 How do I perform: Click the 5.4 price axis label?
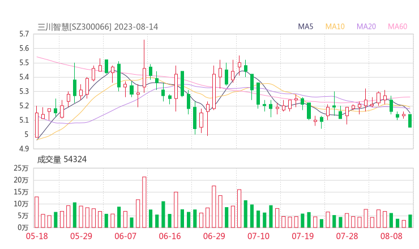pyautogui.click(x=24, y=77)
